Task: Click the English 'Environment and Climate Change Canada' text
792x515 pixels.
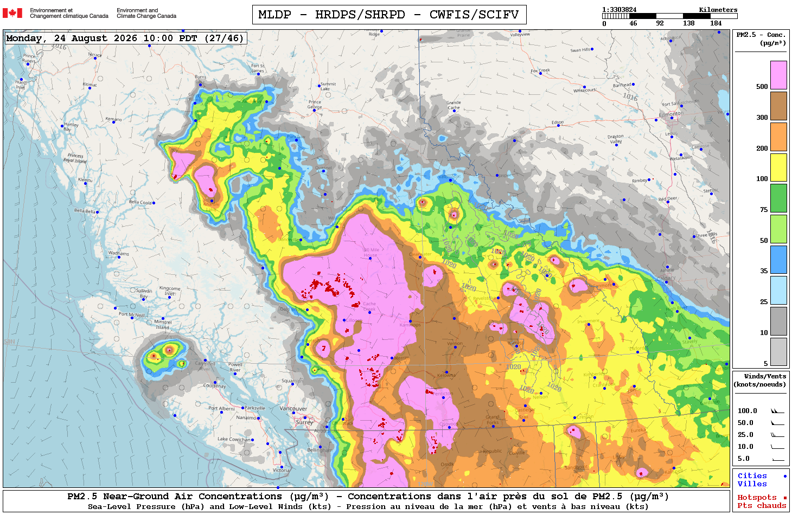Action: [146, 13]
